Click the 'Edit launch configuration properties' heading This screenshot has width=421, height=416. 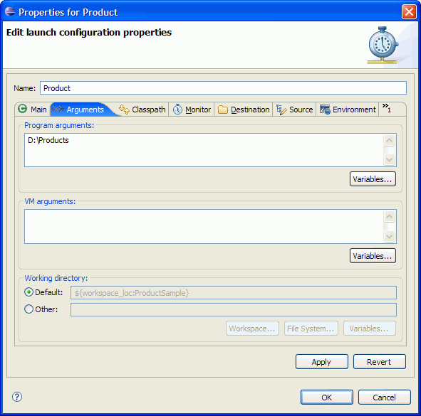tap(89, 33)
